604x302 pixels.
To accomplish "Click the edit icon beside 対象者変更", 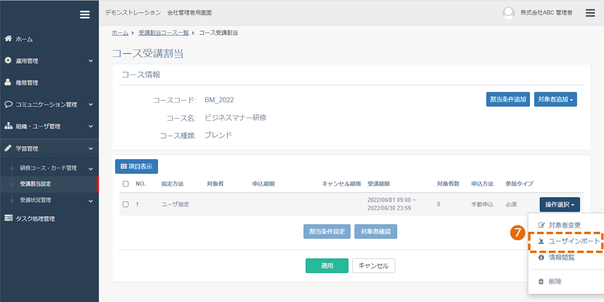I will (x=541, y=225).
